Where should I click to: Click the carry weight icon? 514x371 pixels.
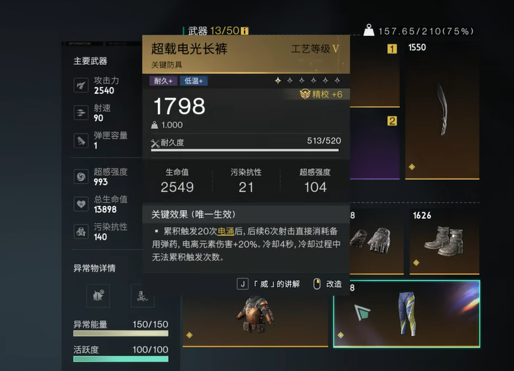click(369, 30)
